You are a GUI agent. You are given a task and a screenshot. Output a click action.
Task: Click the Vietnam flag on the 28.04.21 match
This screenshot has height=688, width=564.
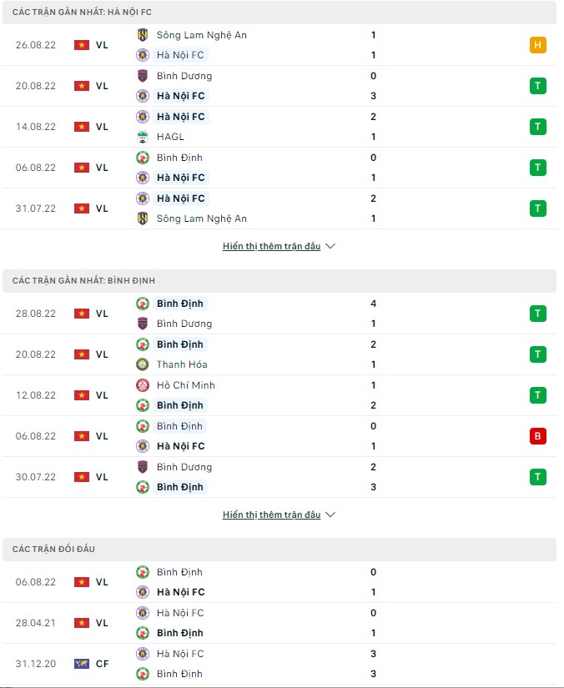point(82,623)
